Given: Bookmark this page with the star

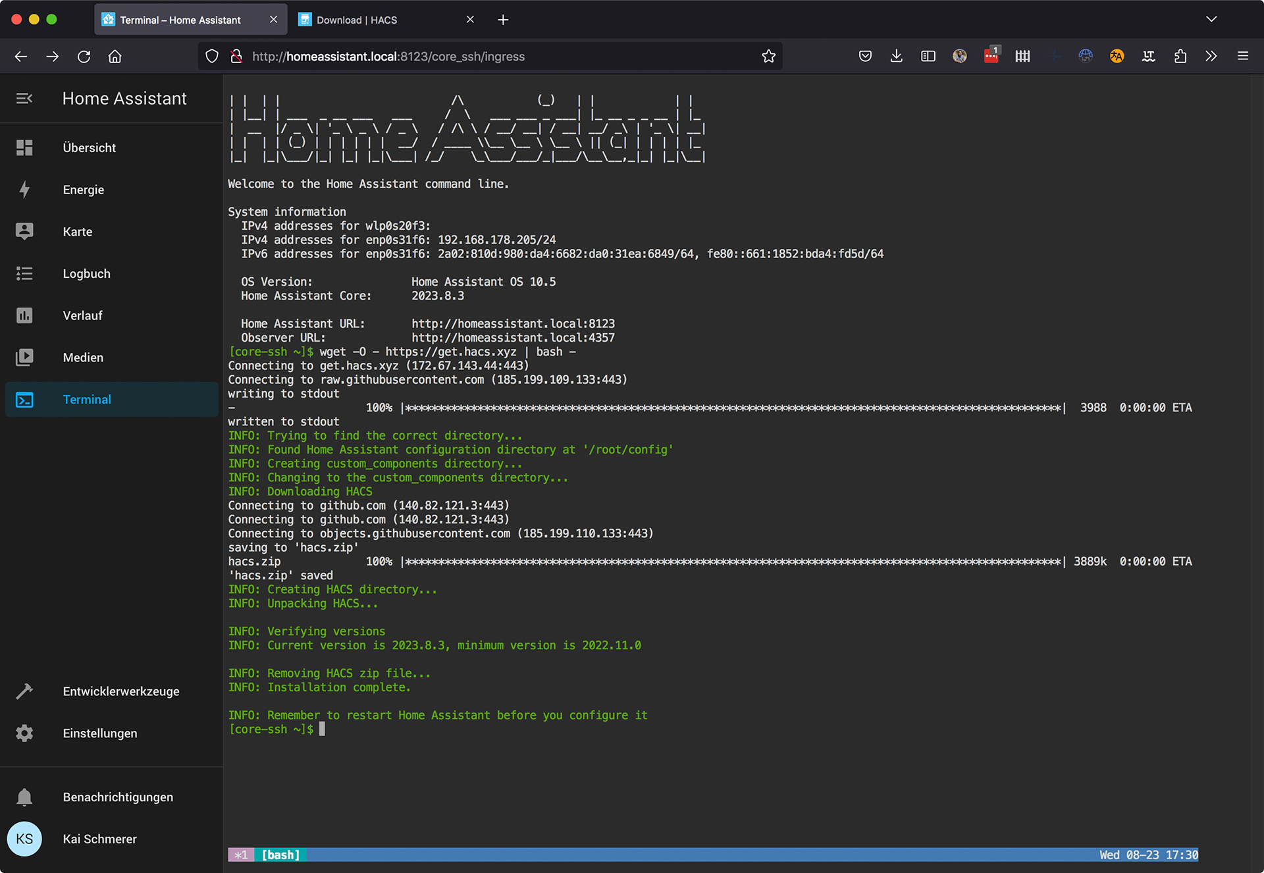Looking at the screenshot, I should [768, 57].
